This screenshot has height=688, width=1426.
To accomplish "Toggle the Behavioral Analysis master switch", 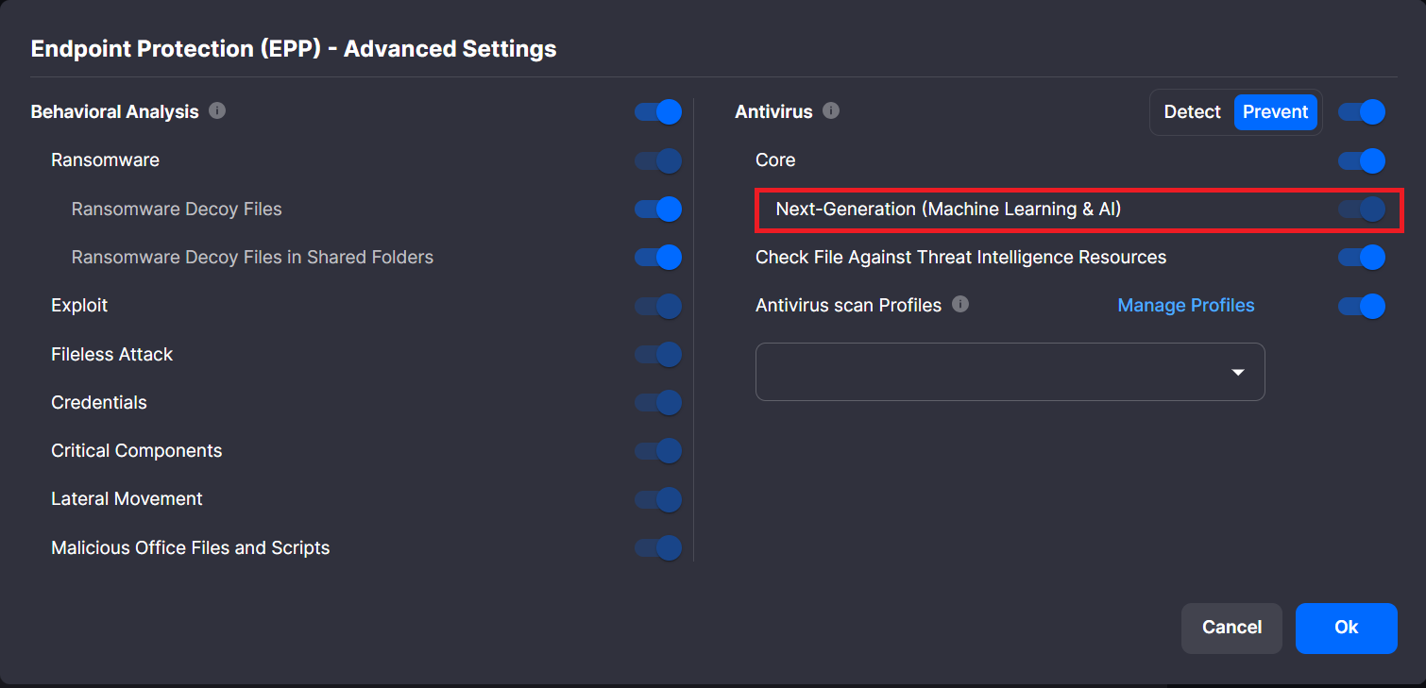I will coord(658,111).
